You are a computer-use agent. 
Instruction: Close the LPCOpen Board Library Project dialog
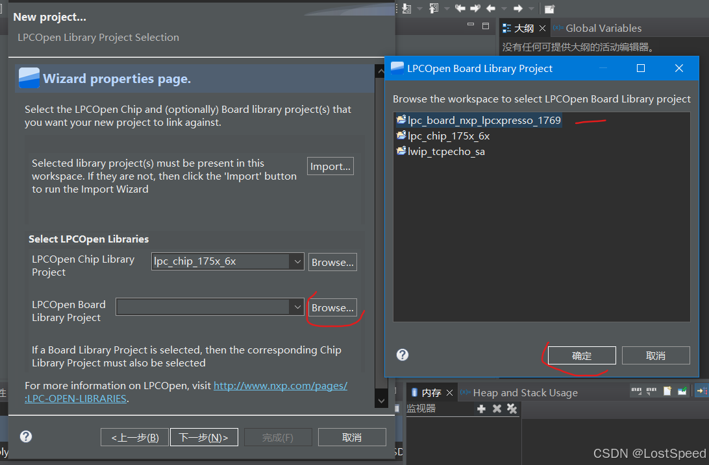tap(679, 68)
